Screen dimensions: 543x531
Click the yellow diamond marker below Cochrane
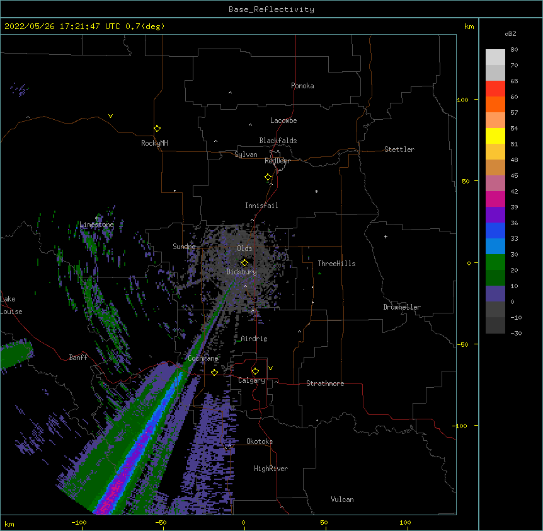point(214,372)
